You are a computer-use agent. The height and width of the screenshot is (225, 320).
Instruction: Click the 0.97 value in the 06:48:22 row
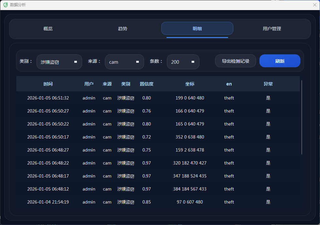[147, 163]
